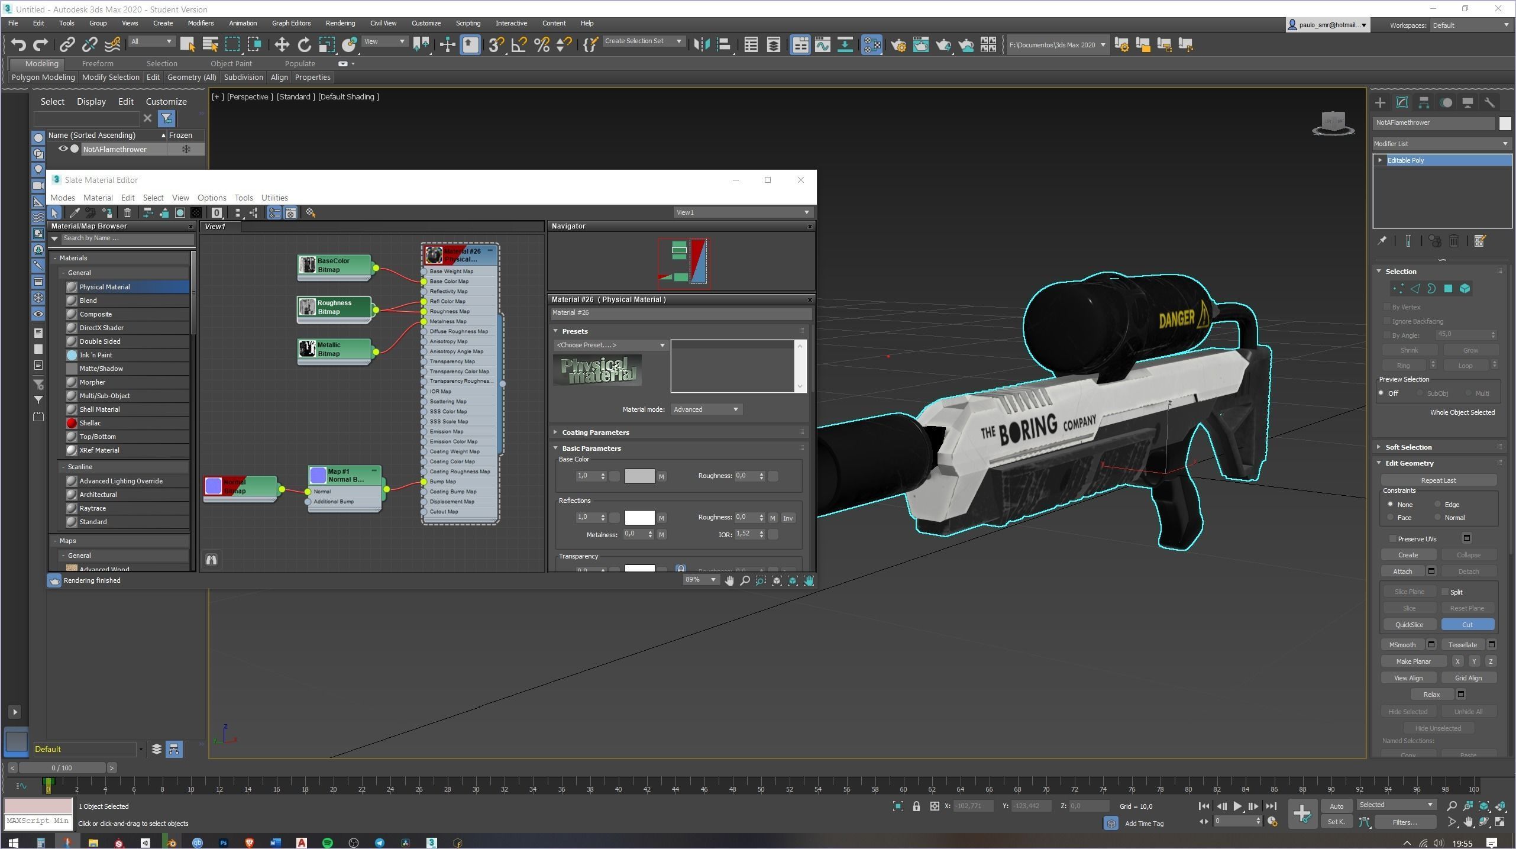Select Element sub-object level icon

click(1465, 289)
